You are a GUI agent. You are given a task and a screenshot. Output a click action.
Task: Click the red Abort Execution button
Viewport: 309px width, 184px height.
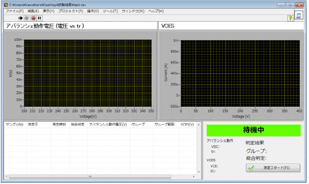[33, 18]
